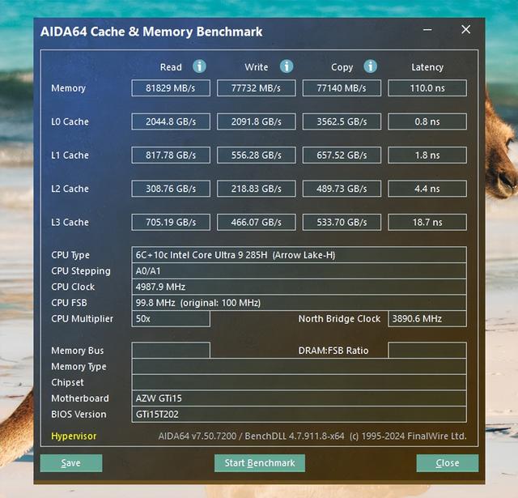518x498 pixels.
Task: Click the Read column header
Action: [171, 67]
